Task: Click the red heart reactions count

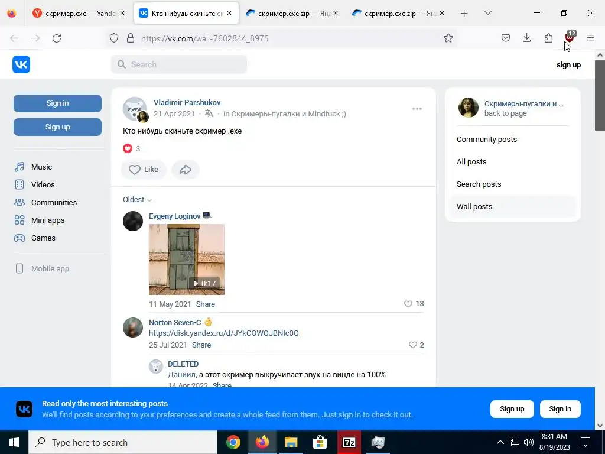Action: coord(132,148)
